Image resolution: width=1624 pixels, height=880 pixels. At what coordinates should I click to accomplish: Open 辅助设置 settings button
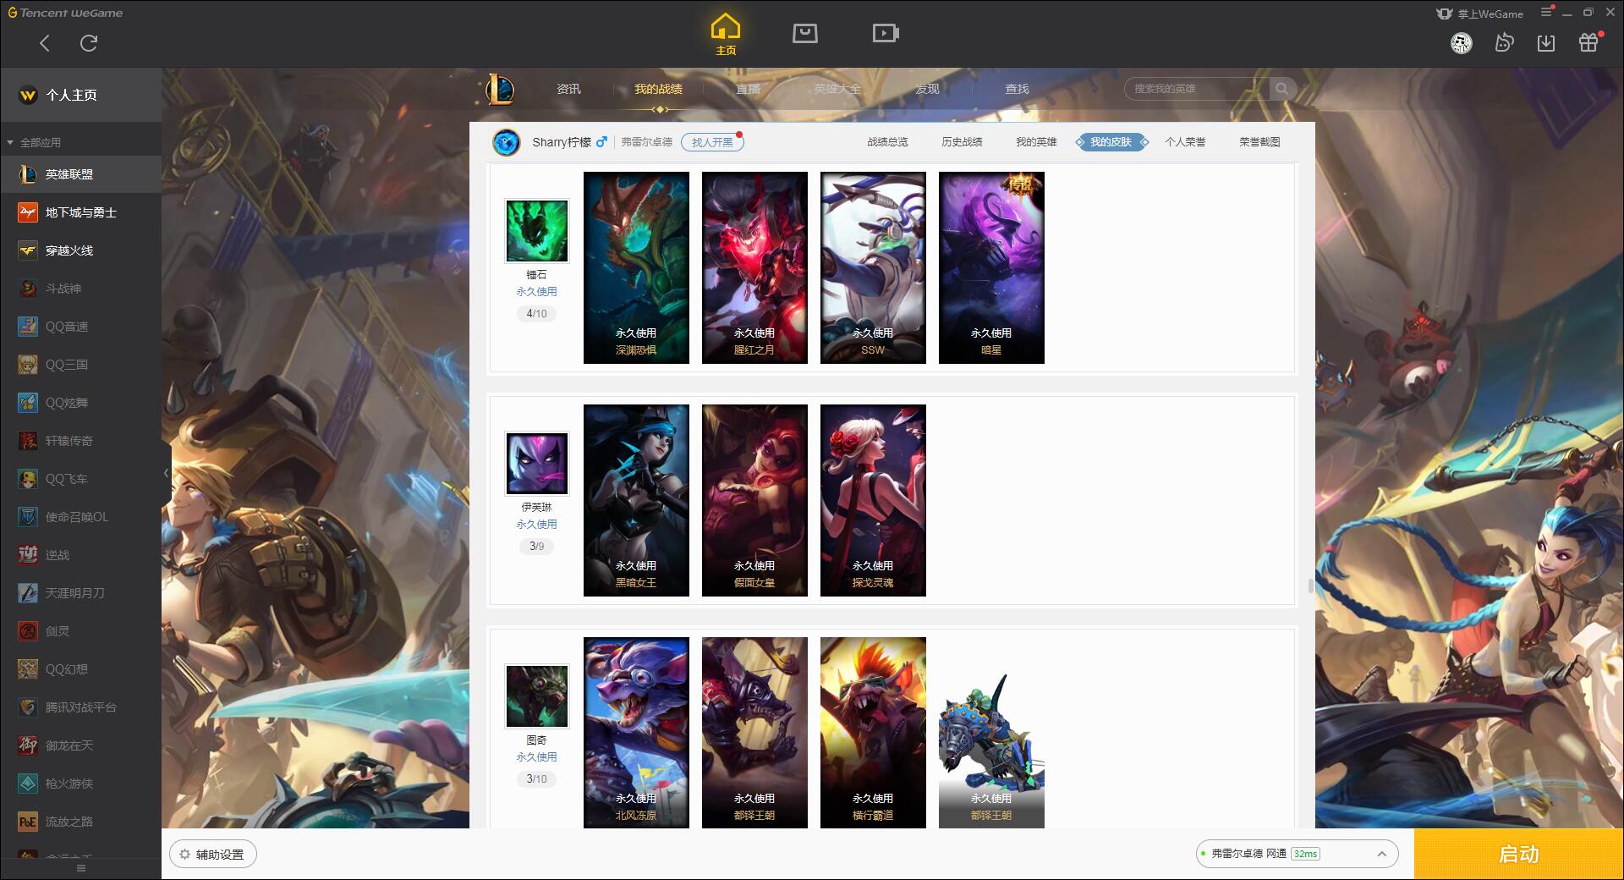[x=213, y=855]
